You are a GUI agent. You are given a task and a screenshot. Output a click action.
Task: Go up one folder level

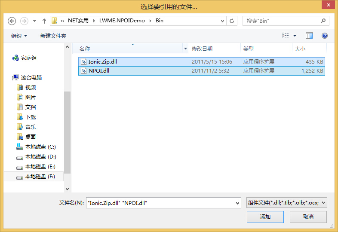44,21
